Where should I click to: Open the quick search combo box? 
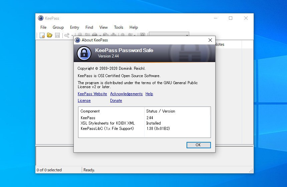169,35
